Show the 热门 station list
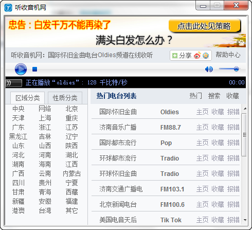 [195, 96]
